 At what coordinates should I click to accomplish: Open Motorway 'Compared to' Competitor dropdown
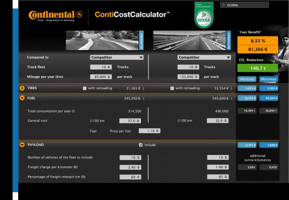point(204,57)
